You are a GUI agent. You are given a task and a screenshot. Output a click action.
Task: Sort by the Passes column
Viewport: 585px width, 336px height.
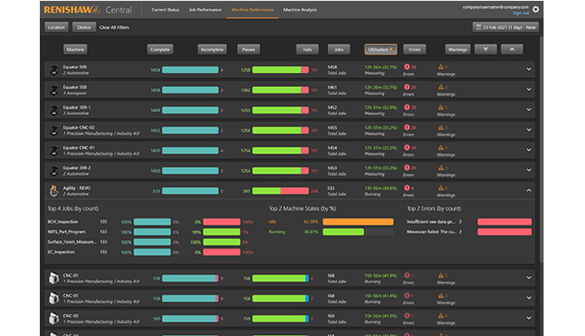(x=249, y=50)
